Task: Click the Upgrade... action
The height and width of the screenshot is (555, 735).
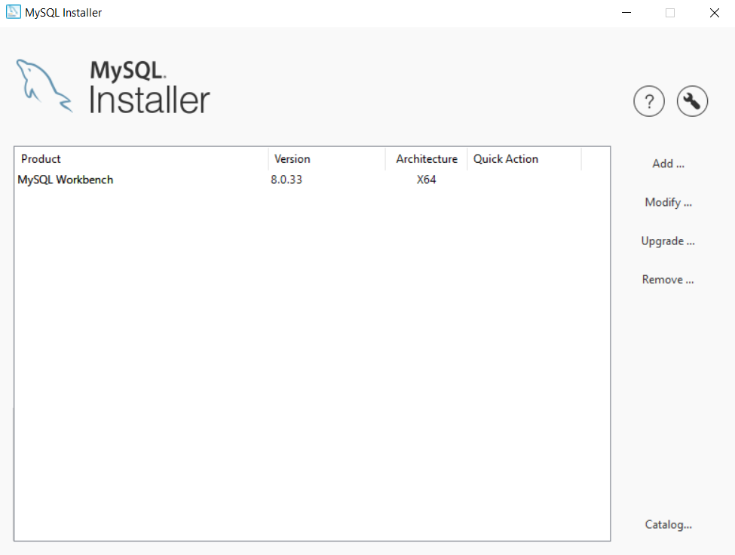Action: click(667, 241)
